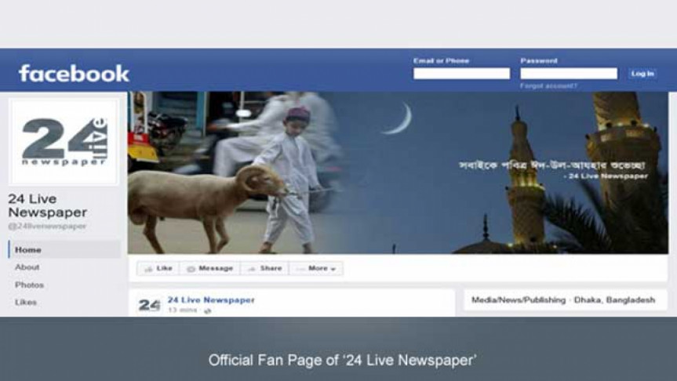Click the page title 24 Live Newspaper
The height and width of the screenshot is (381, 677).
pyautogui.click(x=48, y=205)
